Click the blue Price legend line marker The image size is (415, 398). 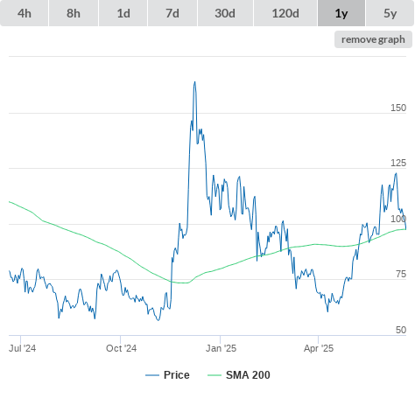152,375
